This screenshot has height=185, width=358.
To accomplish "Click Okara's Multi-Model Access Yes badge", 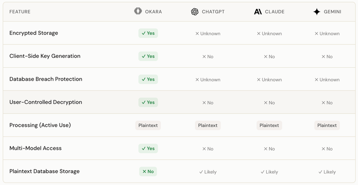I will (x=148, y=149).
